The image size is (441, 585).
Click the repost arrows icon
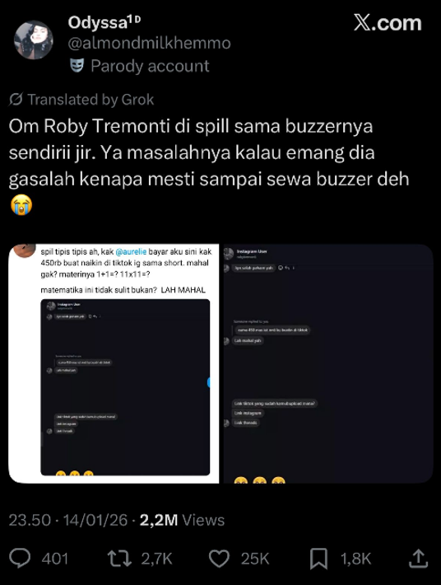tap(119, 559)
